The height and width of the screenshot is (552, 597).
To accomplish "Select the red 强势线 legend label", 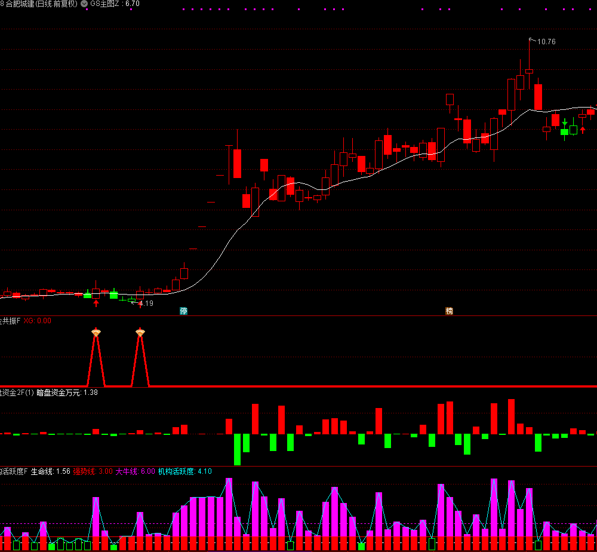I will 83,471.
